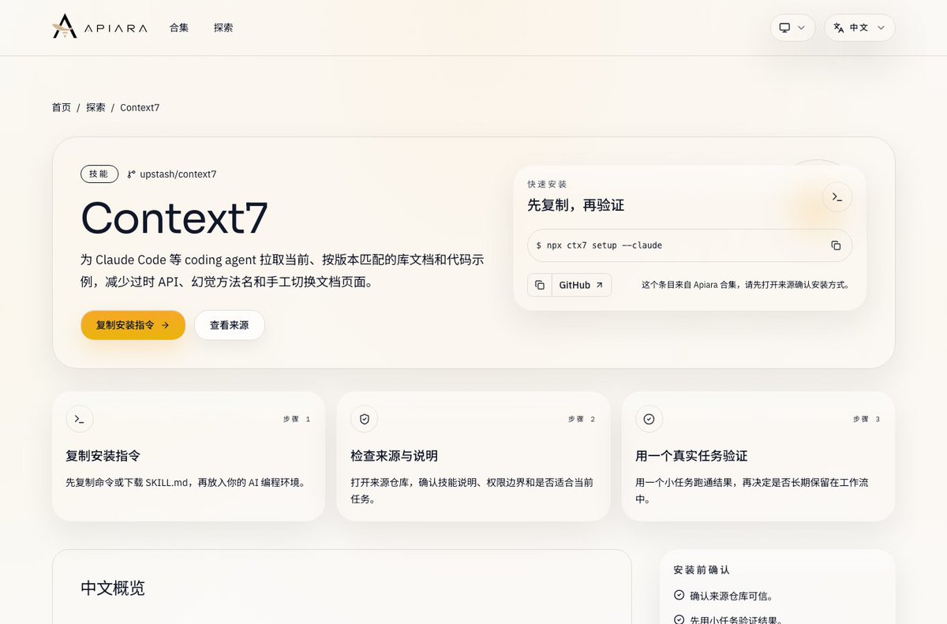Click the 复制安装指令 step heading
This screenshot has height=624, width=947.
[x=103, y=456]
